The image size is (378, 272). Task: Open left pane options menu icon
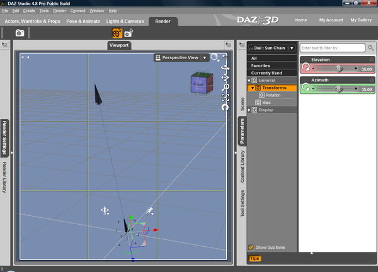coord(5,45)
